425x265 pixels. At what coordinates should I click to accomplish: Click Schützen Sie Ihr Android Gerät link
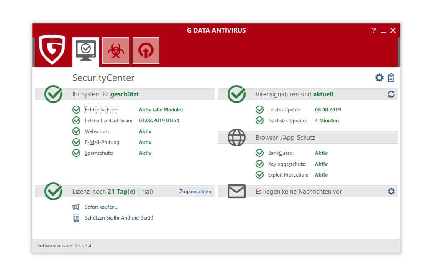119,218
